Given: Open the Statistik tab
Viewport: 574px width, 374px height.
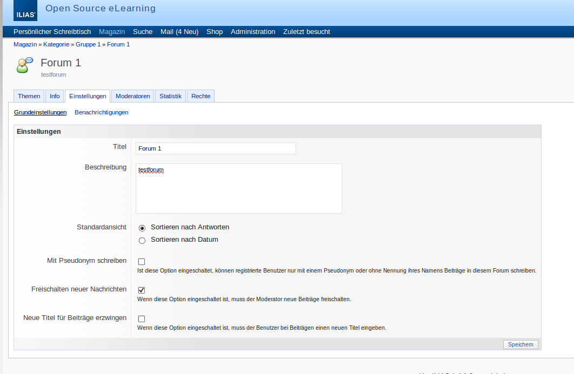Looking at the screenshot, I should click(x=170, y=96).
